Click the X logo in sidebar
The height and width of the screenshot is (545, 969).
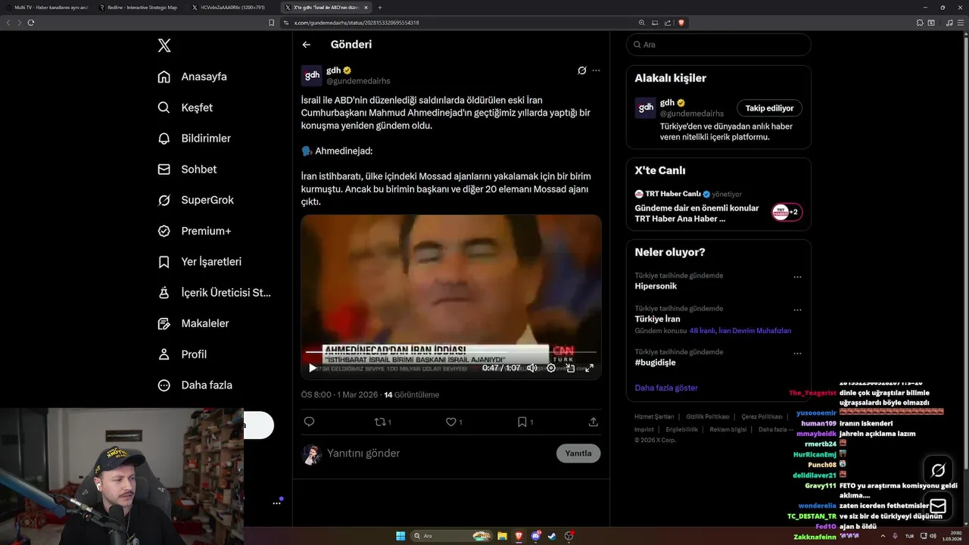[164, 45]
